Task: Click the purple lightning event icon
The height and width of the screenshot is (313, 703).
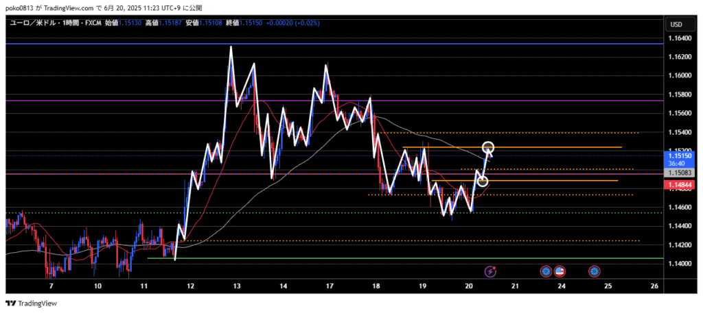Action: click(490, 272)
